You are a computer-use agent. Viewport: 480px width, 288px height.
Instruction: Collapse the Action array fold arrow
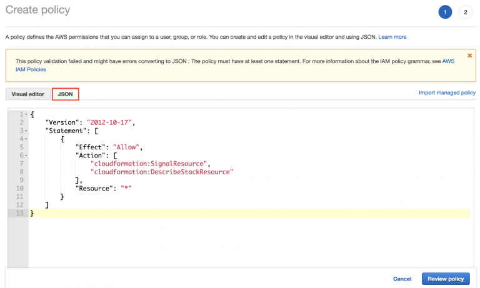[x=26, y=155]
